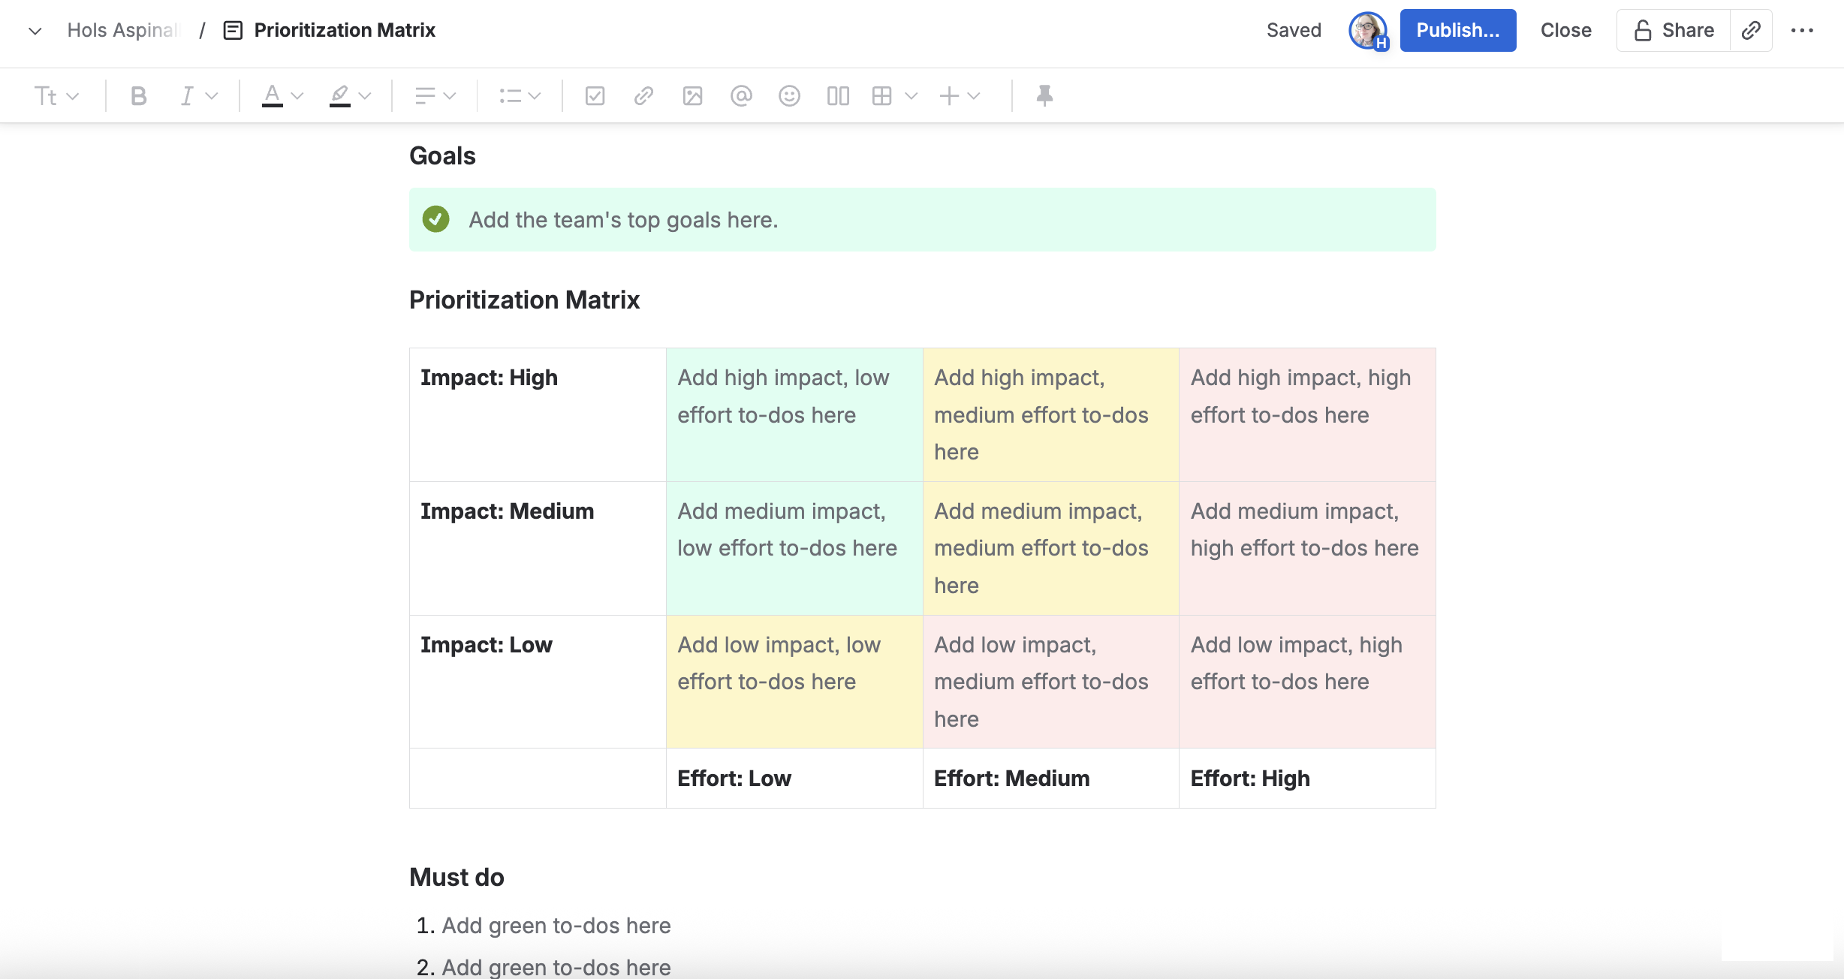The height and width of the screenshot is (979, 1844).
Task: Pick a text color from the A dropdown
Action: pyautogui.click(x=279, y=95)
